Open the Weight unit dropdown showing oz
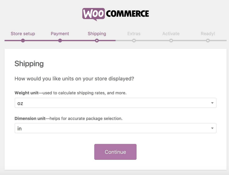This screenshot has height=175, width=229. (115, 103)
